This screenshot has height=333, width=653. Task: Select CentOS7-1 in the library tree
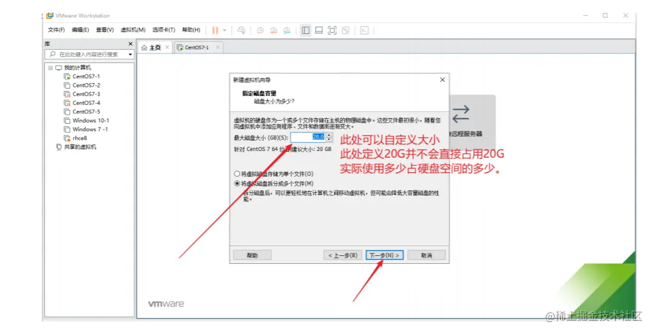pyautogui.click(x=86, y=76)
